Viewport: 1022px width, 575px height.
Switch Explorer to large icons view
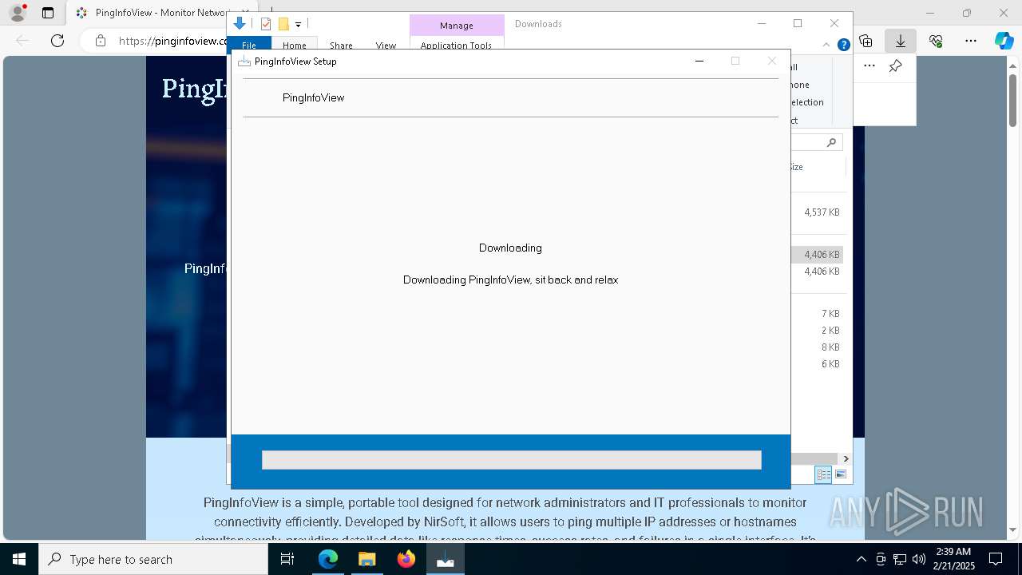tap(841, 474)
